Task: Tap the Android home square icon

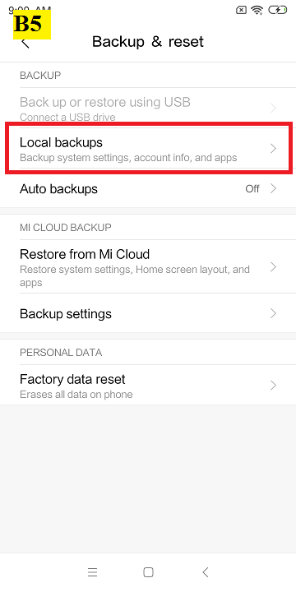Action: click(x=148, y=572)
